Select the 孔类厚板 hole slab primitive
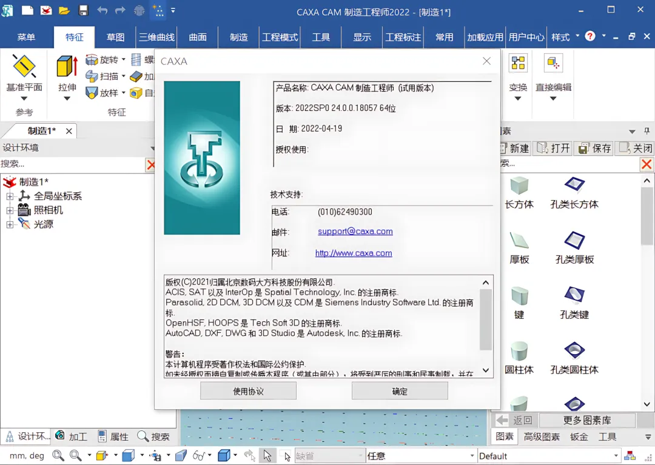Screen dimensions: 655x465 574,248
